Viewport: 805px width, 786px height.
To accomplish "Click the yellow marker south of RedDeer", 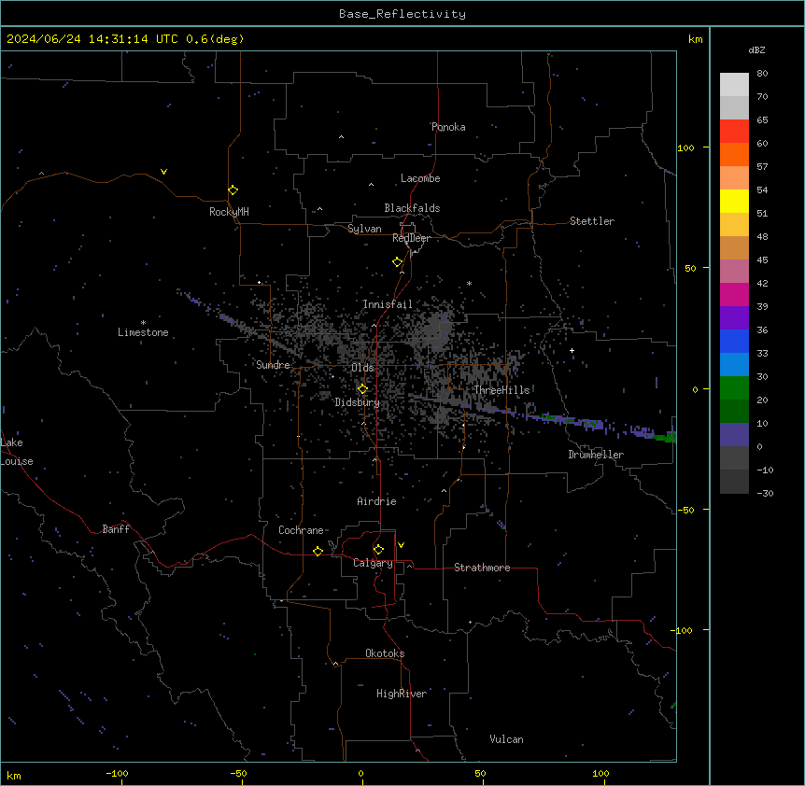I will point(397,262).
